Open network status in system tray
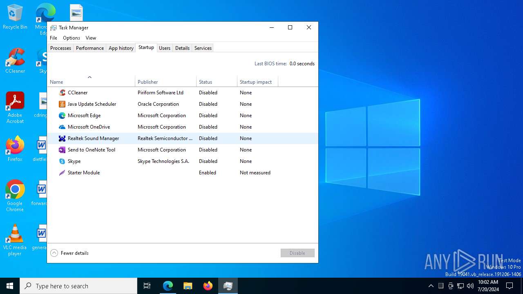 tap(460, 286)
